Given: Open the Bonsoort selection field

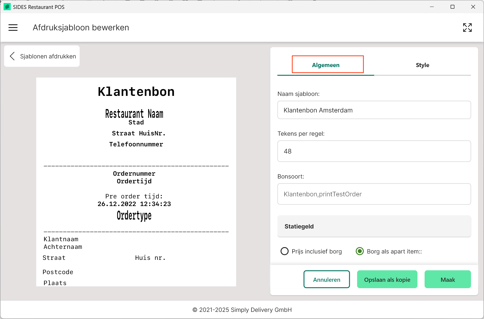Looking at the screenshot, I should (x=374, y=194).
